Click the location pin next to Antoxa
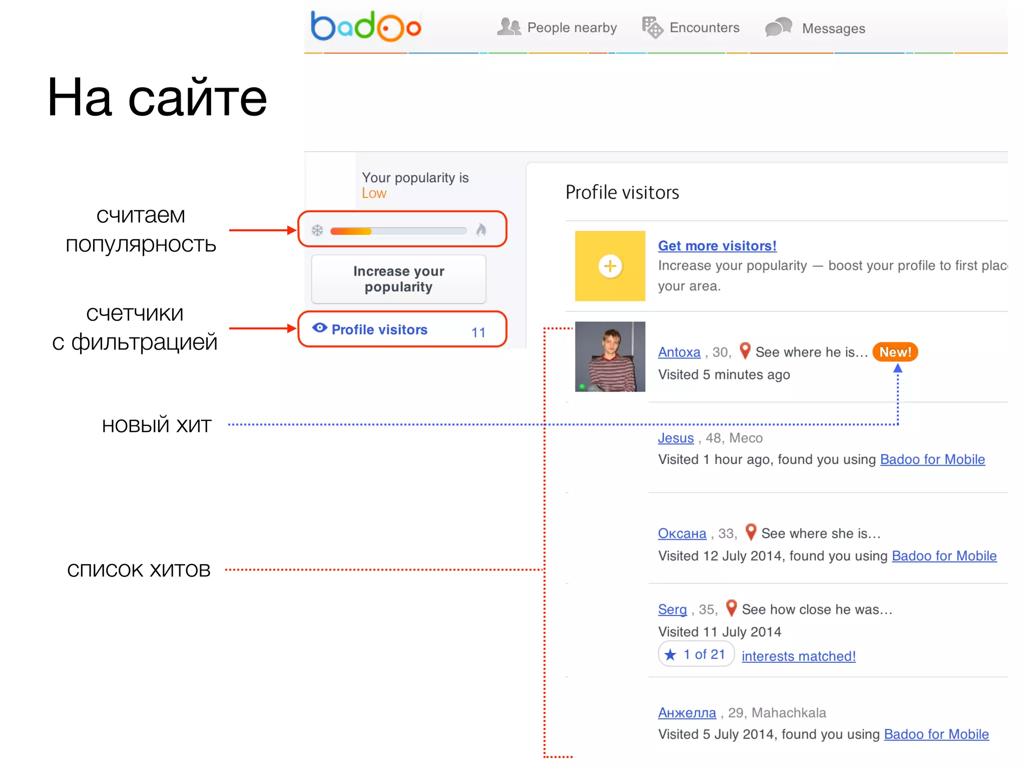 [745, 350]
